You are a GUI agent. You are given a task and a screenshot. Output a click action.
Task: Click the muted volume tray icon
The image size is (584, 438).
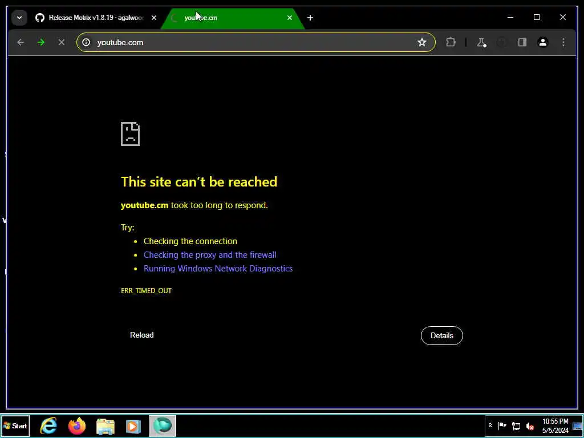[x=530, y=425]
